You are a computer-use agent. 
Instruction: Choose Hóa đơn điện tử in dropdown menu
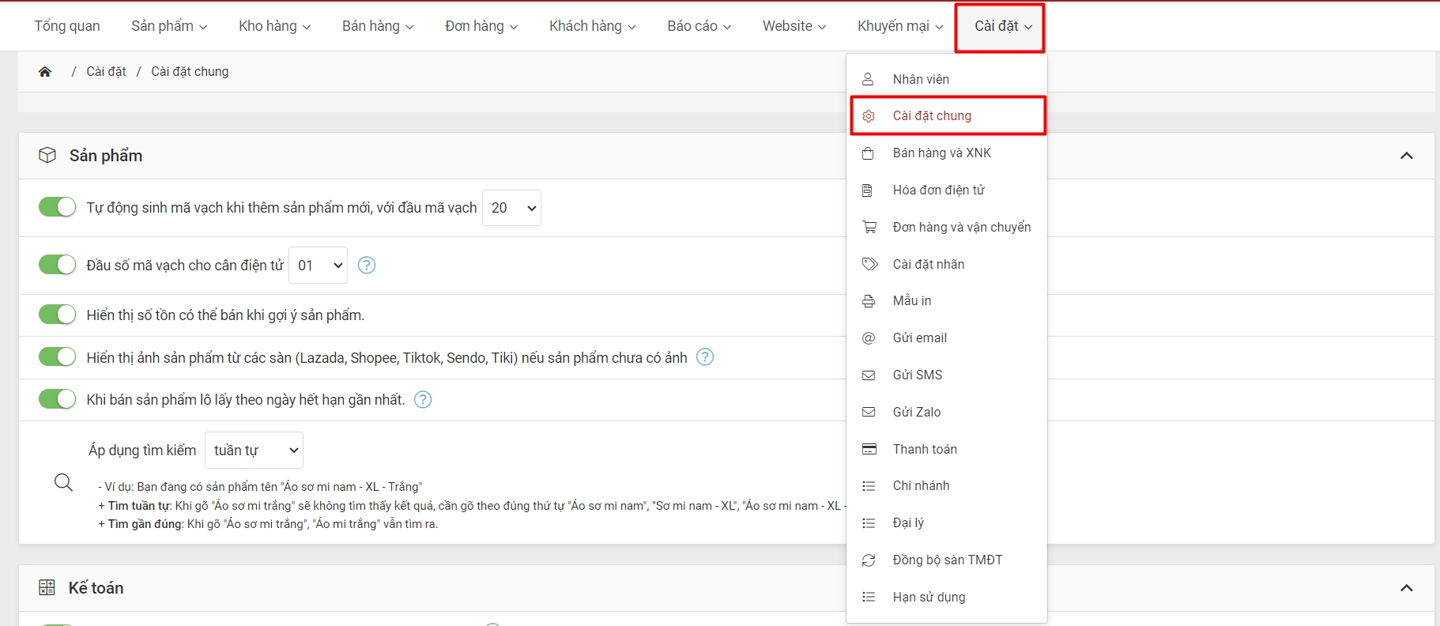(x=938, y=190)
